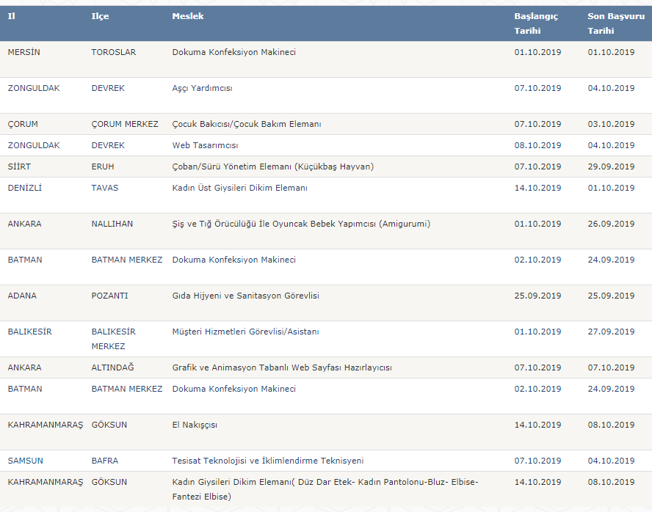Click the Il column header
Screen dimensions: 652x512
(12, 16)
